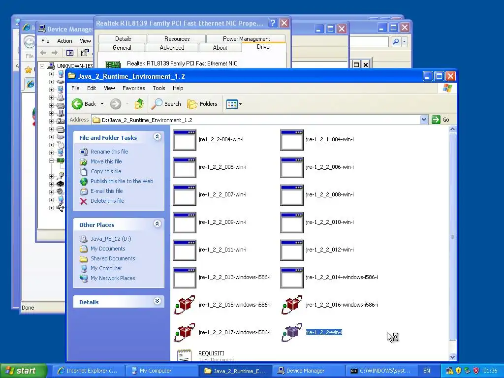Select the REQUISITI text document icon
The height and width of the screenshot is (378, 504).
(x=185, y=355)
